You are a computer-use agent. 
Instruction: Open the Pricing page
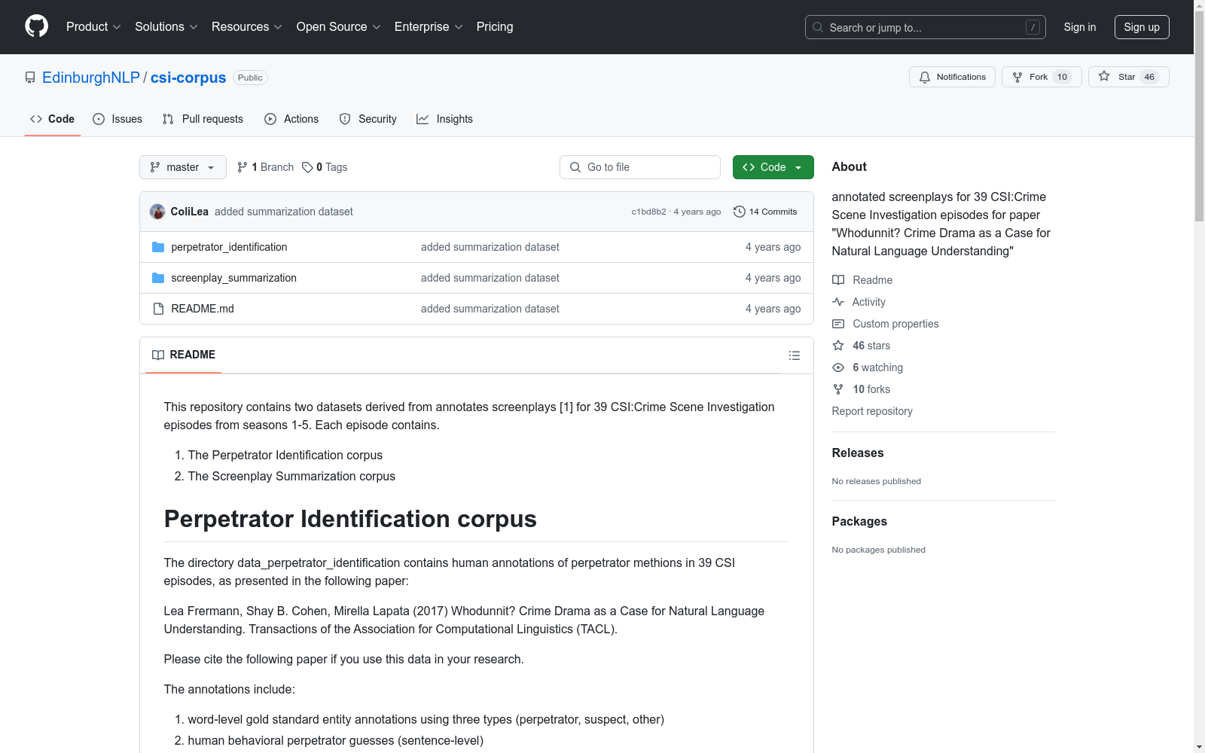tap(495, 27)
